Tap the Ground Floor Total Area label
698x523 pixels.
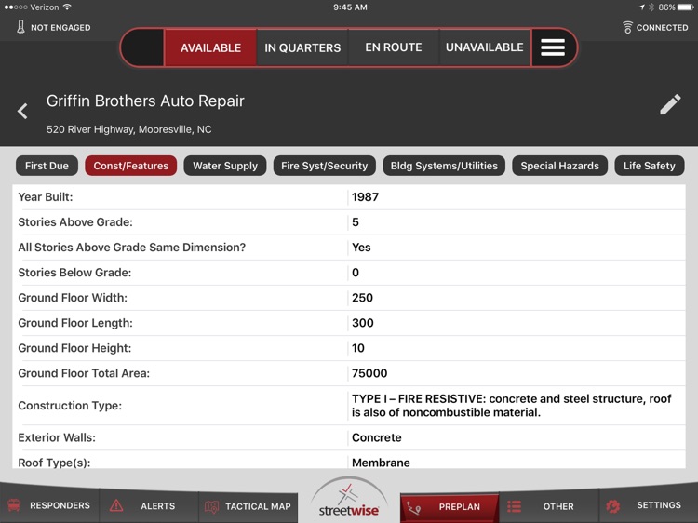point(84,373)
